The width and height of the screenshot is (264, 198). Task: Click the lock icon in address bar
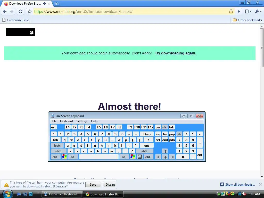click(231, 11)
